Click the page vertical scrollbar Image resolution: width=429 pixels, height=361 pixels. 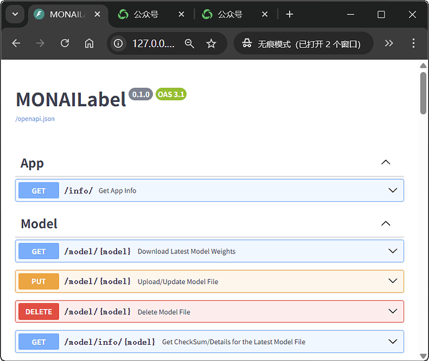(423, 93)
